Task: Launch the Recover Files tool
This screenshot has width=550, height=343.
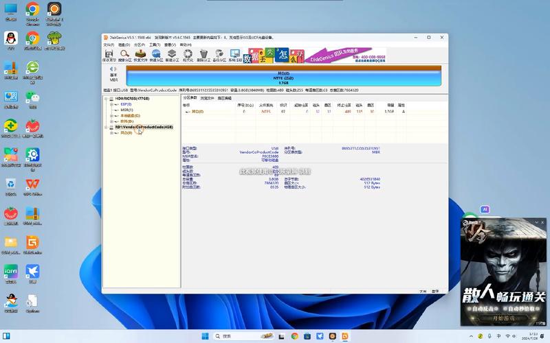Action: [x=140, y=56]
